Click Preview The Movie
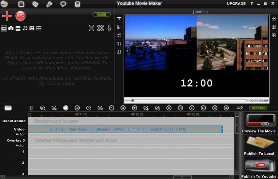 tap(259, 124)
